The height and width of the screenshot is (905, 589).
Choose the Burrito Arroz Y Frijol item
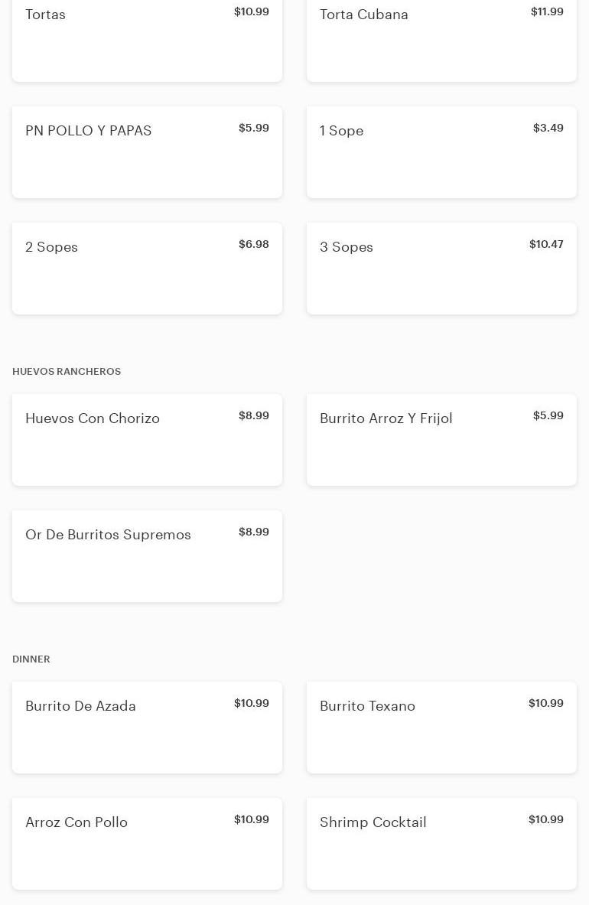(x=386, y=418)
